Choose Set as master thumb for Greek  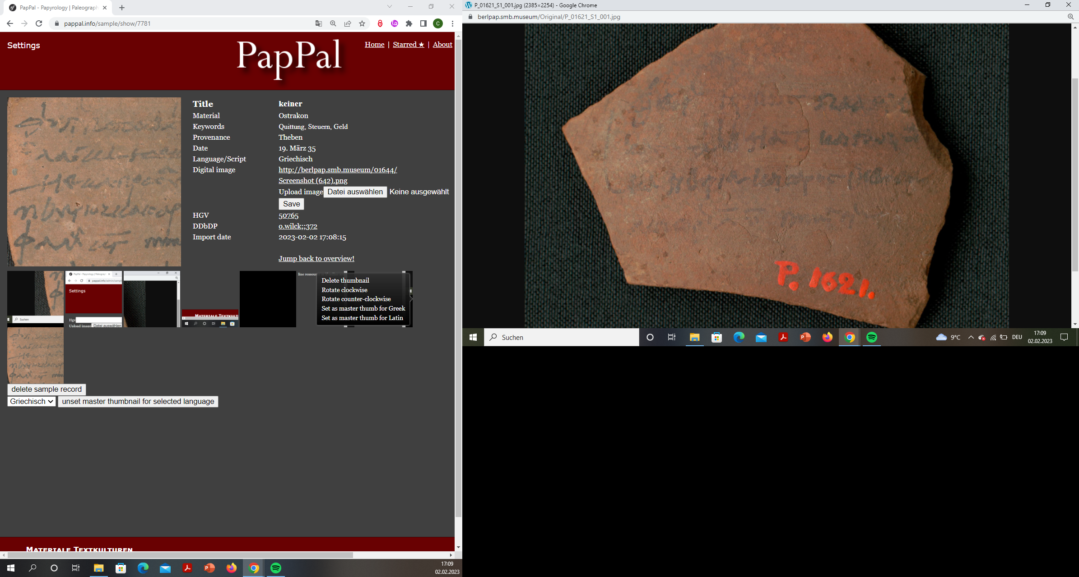pos(363,308)
